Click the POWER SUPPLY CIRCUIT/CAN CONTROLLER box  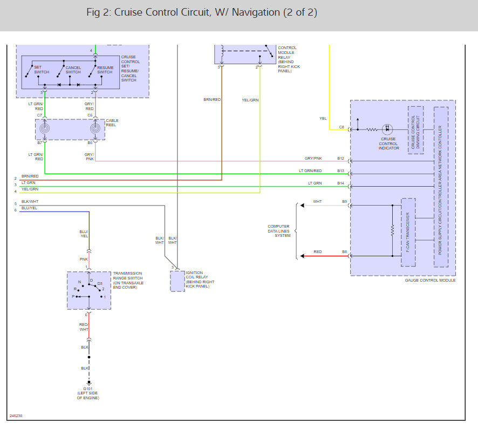(441, 187)
